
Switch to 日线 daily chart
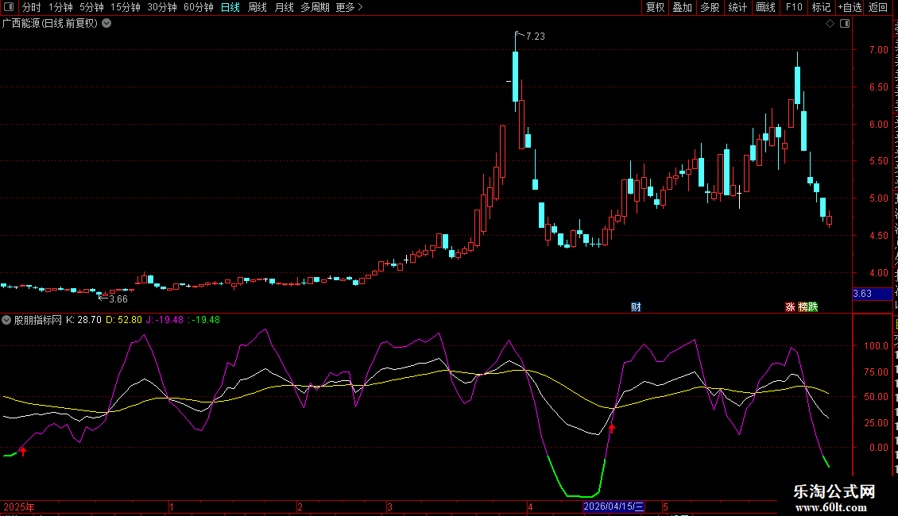click(x=230, y=7)
